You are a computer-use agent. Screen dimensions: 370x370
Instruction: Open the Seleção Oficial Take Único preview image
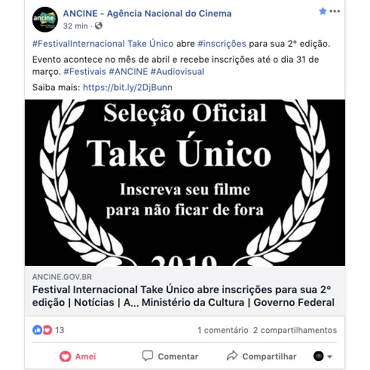click(185, 182)
